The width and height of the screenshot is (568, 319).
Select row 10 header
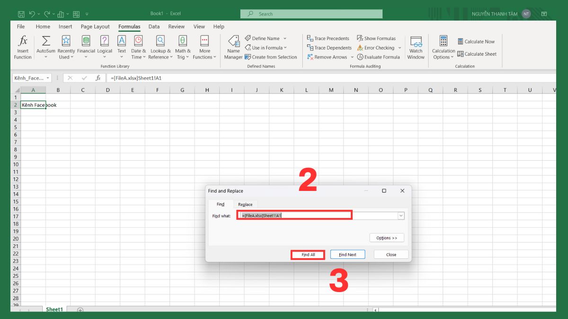click(x=16, y=164)
